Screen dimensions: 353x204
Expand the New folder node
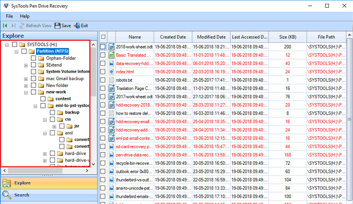coord(26,86)
